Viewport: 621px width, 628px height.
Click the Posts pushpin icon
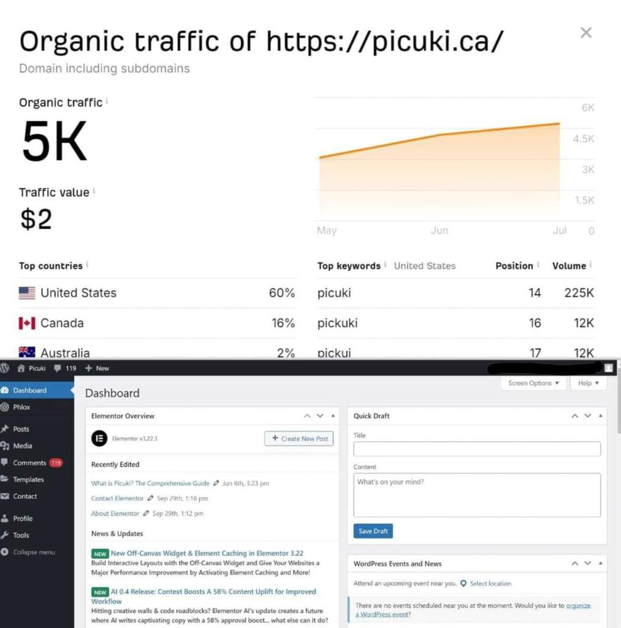(x=4, y=429)
